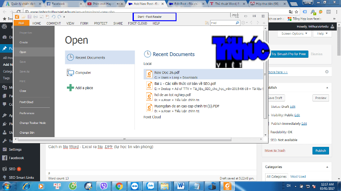Click the blue Publish button
Viewport: 341px width, 191px height.
click(x=321, y=151)
